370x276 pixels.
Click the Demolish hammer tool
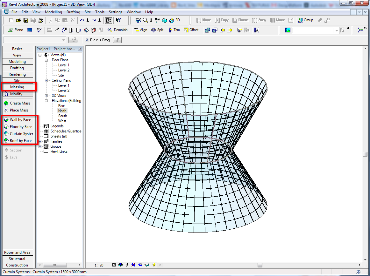click(x=117, y=30)
